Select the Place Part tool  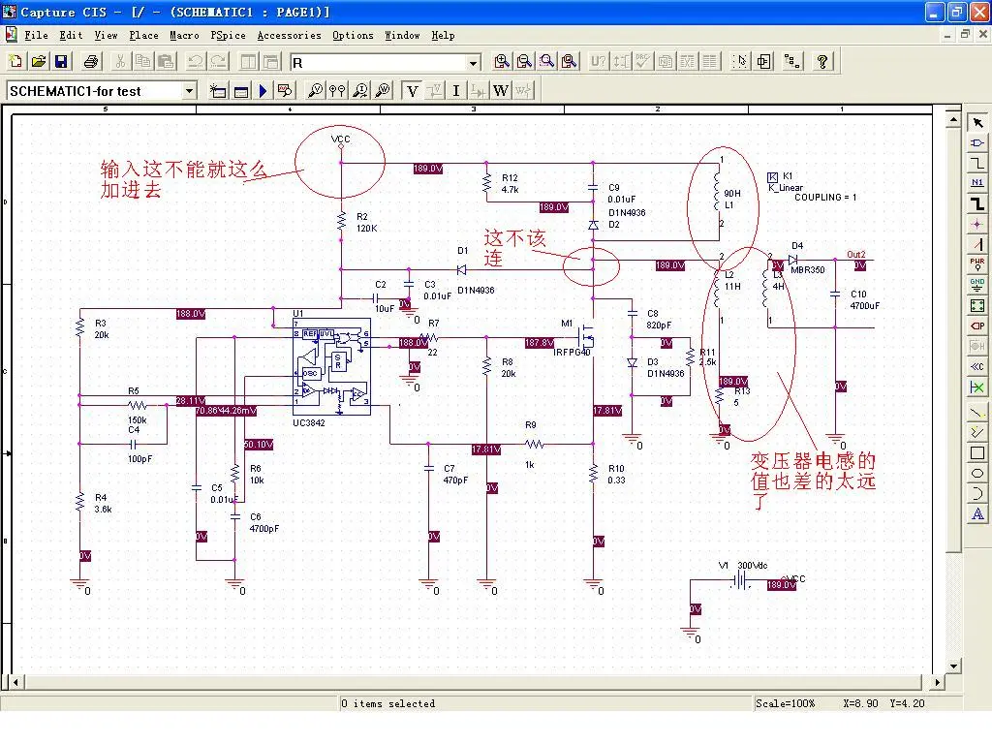click(x=977, y=143)
